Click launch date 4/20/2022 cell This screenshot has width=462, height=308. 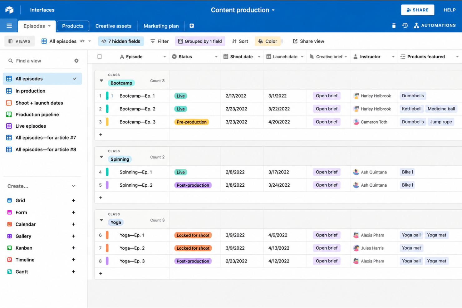tap(285, 122)
